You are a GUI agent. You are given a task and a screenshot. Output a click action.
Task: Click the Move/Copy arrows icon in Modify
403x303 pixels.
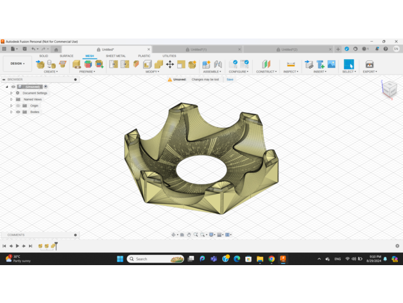tap(170, 64)
